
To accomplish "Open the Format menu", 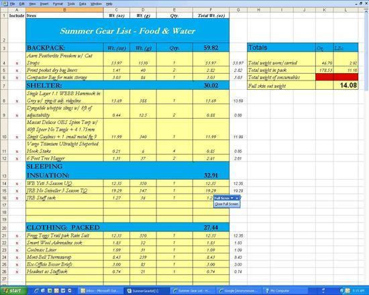I will [x=58, y=4].
